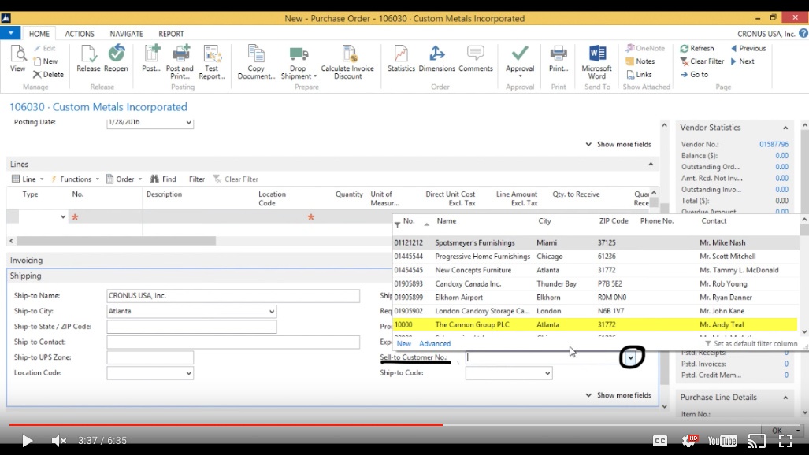The width and height of the screenshot is (809, 455).
Task: Open Dimensions for the order
Action: point(437,58)
